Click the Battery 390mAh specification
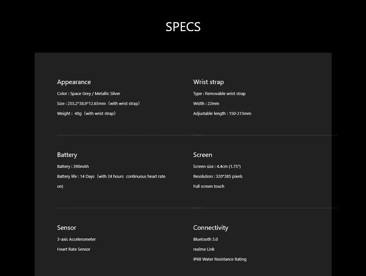The height and width of the screenshot is (276, 366). click(73, 166)
